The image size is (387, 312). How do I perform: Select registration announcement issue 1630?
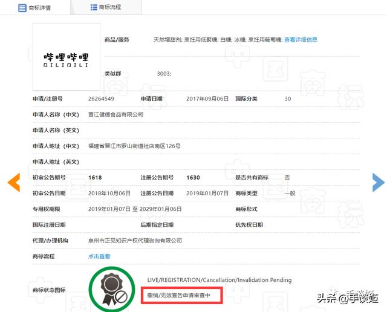click(x=193, y=178)
